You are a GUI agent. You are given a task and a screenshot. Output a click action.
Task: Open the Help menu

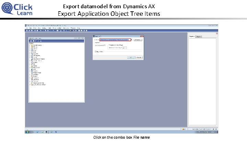click(79, 28)
